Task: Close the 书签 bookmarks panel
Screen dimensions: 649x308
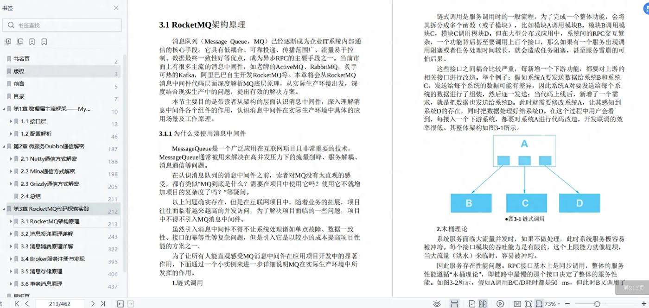Action: click(x=116, y=8)
